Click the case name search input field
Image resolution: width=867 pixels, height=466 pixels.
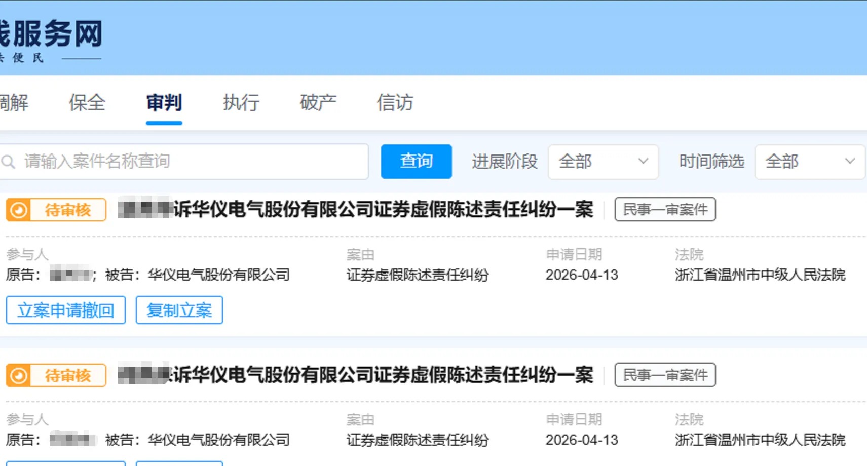click(184, 162)
